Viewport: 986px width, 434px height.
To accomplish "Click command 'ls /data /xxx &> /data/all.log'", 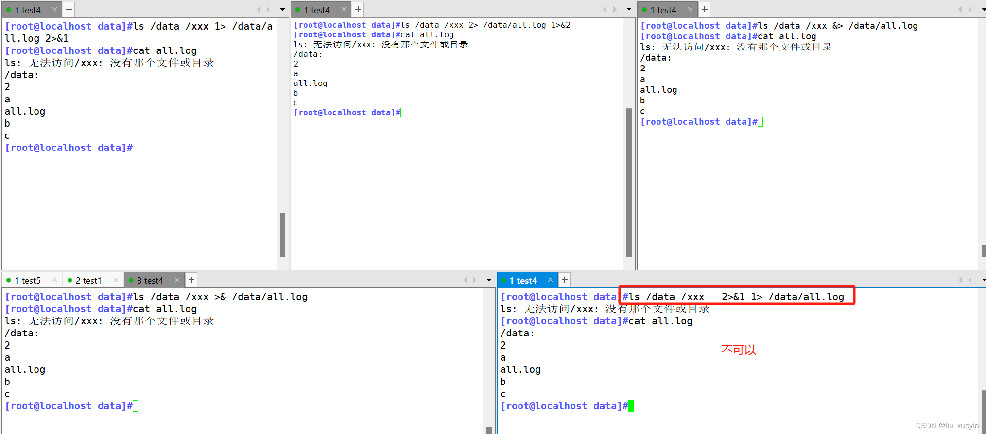I will 838,26.
